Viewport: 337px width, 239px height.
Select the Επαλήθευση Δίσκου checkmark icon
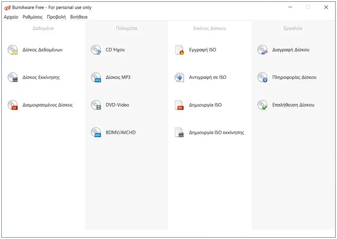262,105
